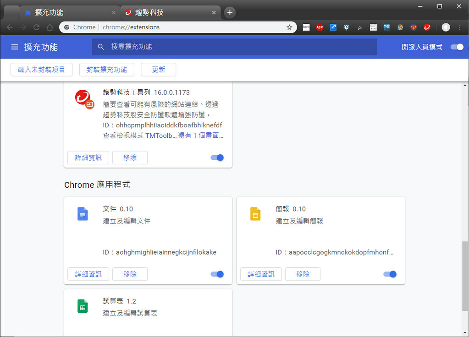Click the ID aapocclcgogkmnckokdopfmhonf... text
The image size is (469, 337).
(x=334, y=252)
